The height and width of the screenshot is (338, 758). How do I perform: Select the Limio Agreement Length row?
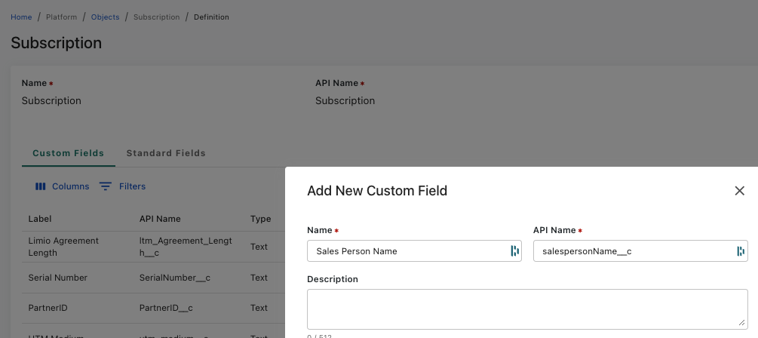click(x=63, y=247)
